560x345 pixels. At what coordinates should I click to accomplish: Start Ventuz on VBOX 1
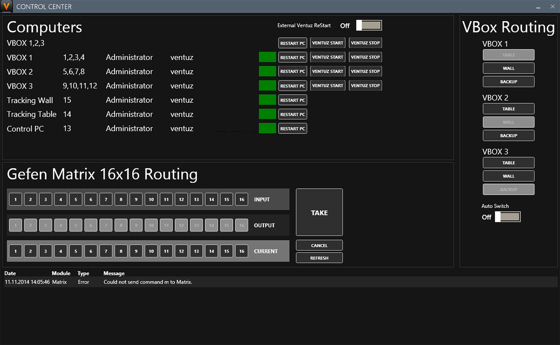point(328,57)
